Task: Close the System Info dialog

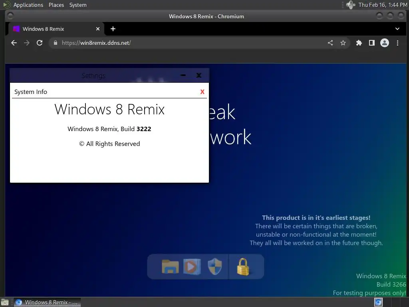Action: pos(202,92)
